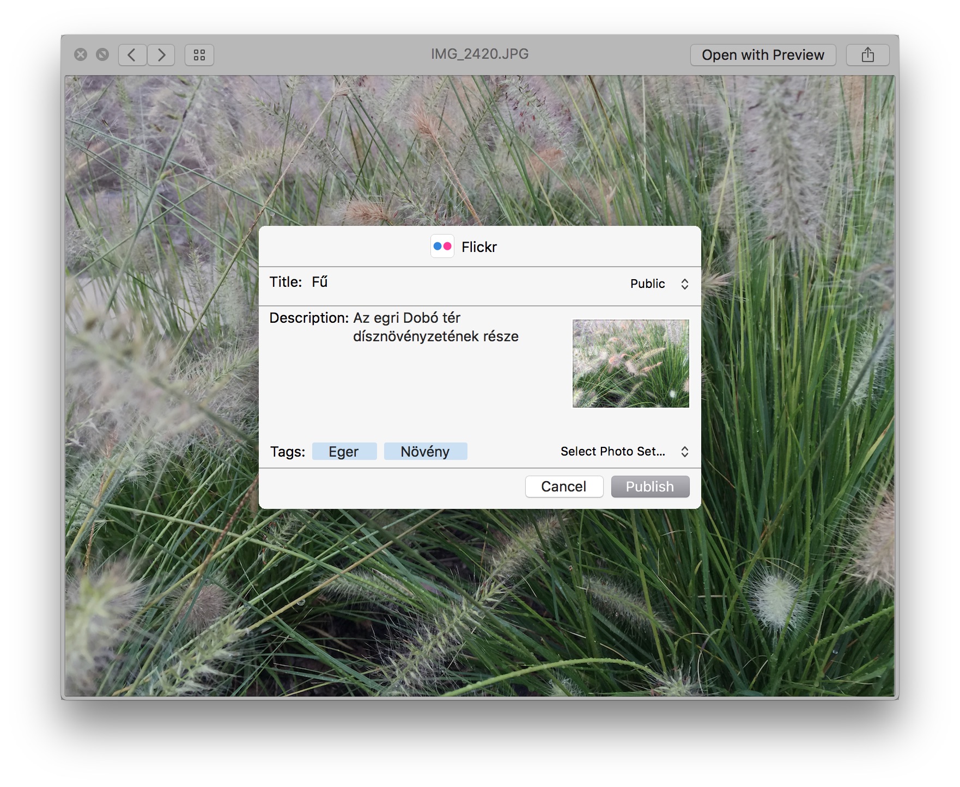Click the close window button
This screenshot has height=787, width=960.
coord(81,54)
